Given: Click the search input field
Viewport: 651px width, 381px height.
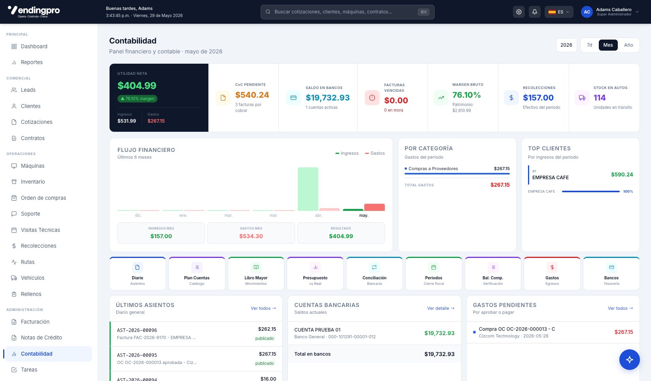Looking at the screenshot, I should [x=348, y=12].
